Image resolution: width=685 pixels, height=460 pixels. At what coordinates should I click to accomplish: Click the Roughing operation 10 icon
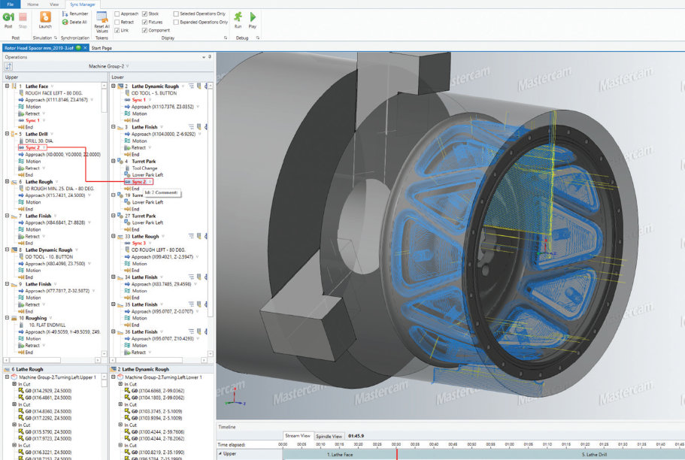14,318
